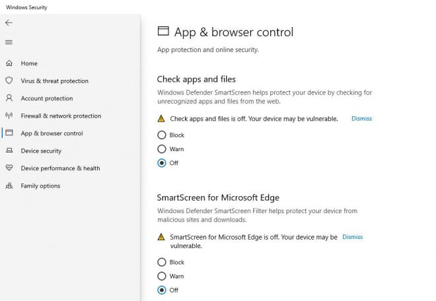The height and width of the screenshot is (301, 436).
Task: Dismiss the SmartScreen for Edge warning
Action: point(352,237)
